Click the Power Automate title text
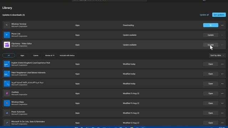This screenshot has width=228, height=128. coord(18,112)
